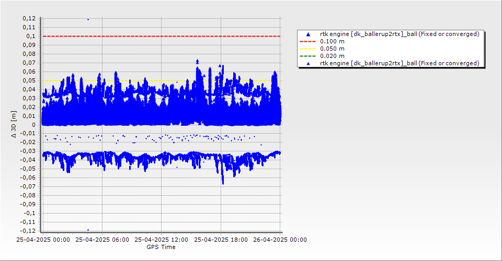Click the '0,05' y-axis tick label
502x261 pixels.
coord(29,80)
